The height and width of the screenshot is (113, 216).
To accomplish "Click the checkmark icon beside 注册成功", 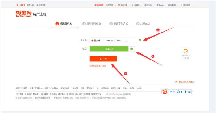I will click(138, 24).
